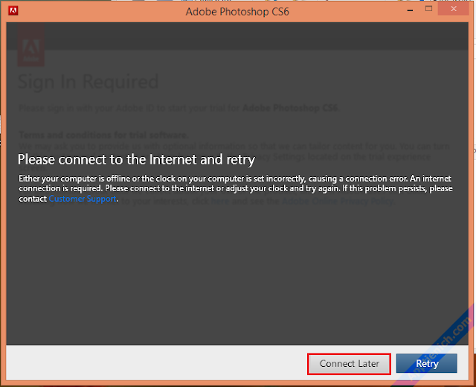The height and width of the screenshot is (387, 476).
Task: Click the Adobe icon in title bar
Action: 13,10
